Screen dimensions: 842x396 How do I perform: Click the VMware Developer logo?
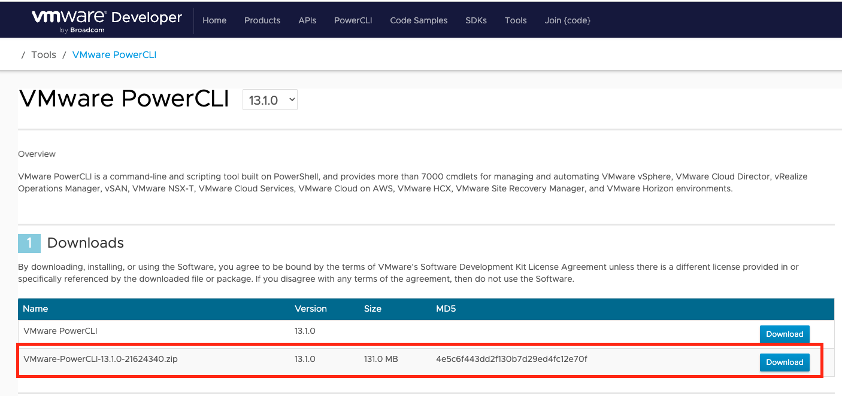click(107, 20)
